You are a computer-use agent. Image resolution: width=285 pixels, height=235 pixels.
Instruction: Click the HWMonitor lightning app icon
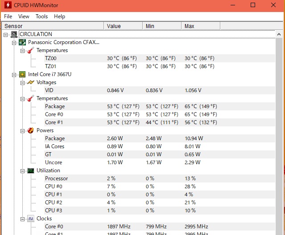(x=8, y=5)
